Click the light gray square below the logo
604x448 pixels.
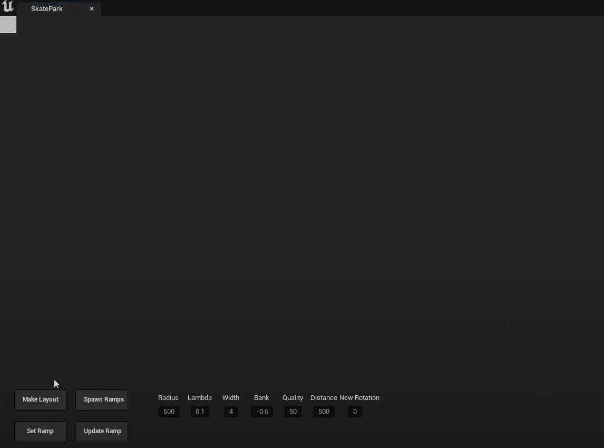click(x=8, y=24)
